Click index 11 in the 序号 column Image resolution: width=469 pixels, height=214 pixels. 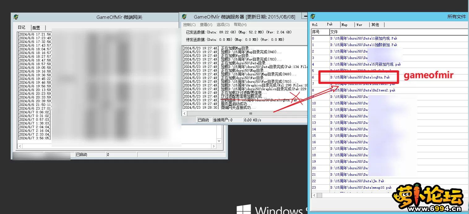click(x=314, y=110)
